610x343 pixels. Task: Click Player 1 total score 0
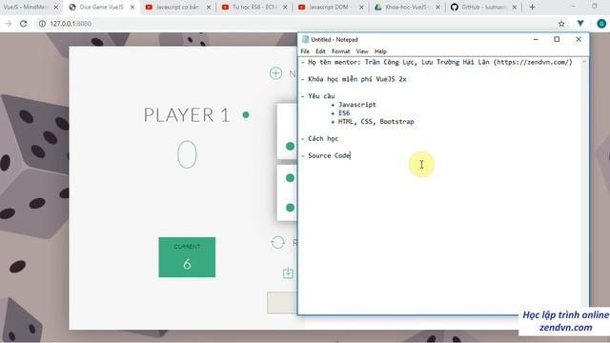tap(187, 154)
